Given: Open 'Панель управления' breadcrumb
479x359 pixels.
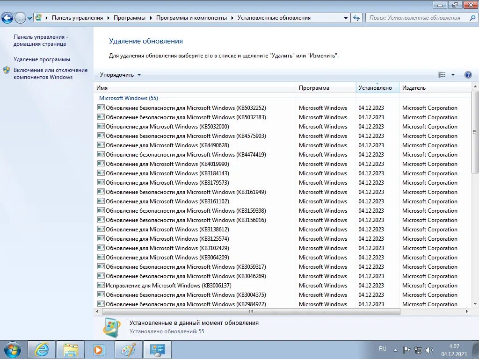Looking at the screenshot, I should point(77,18).
